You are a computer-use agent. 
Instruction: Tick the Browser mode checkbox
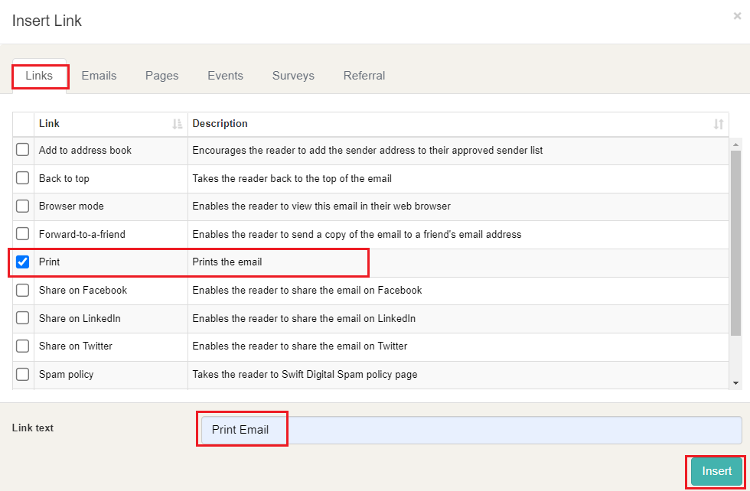point(22,206)
